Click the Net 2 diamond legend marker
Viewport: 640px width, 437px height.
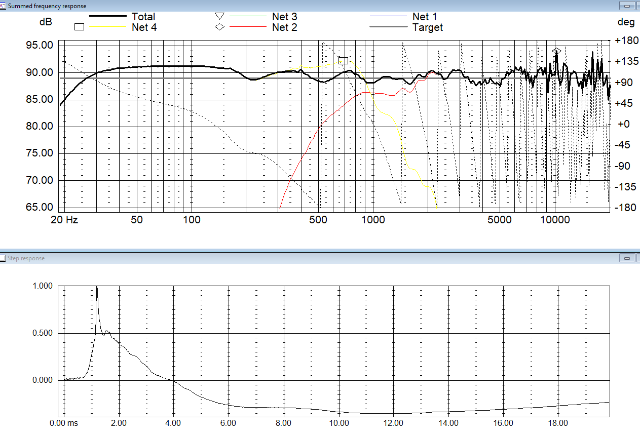point(219,27)
